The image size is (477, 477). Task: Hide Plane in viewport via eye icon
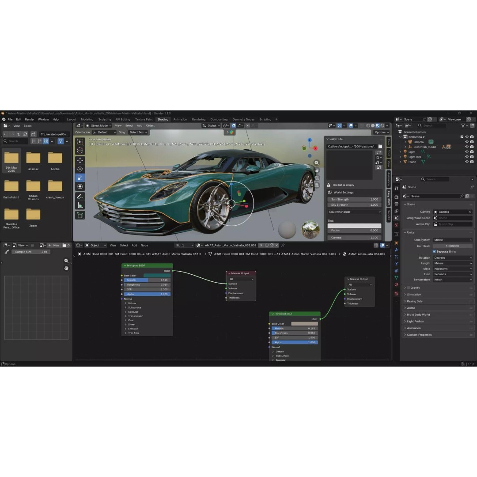tap(467, 162)
